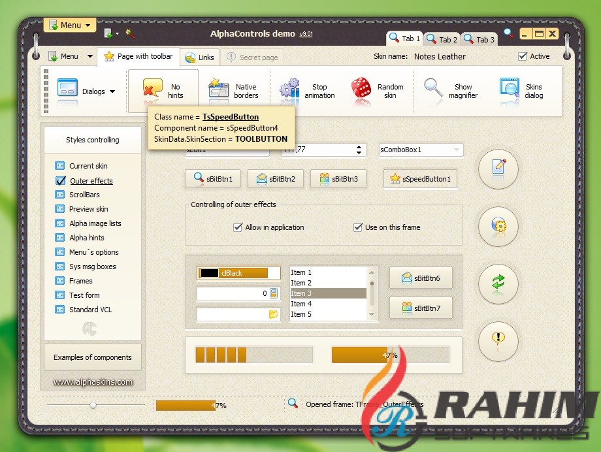The width and height of the screenshot is (601, 452).
Task: Open the Links tab
Action: point(200,57)
